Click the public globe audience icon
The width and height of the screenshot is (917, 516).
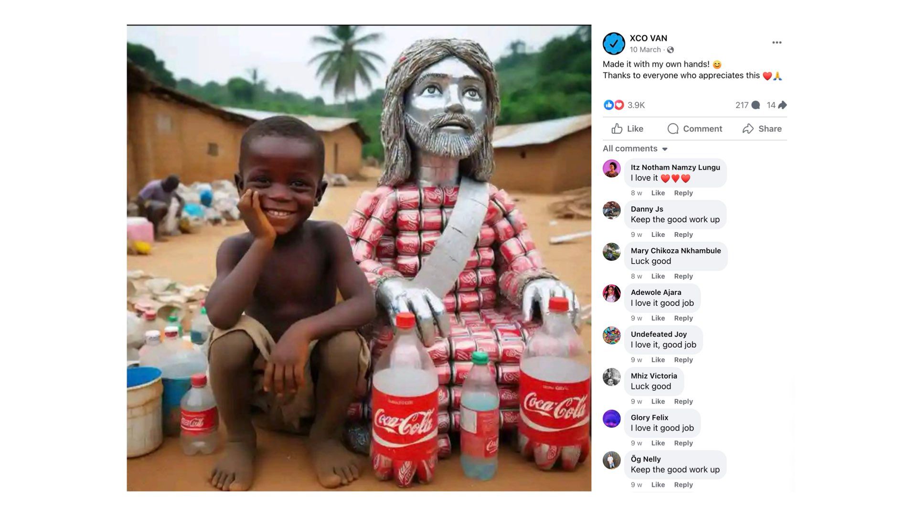(671, 50)
